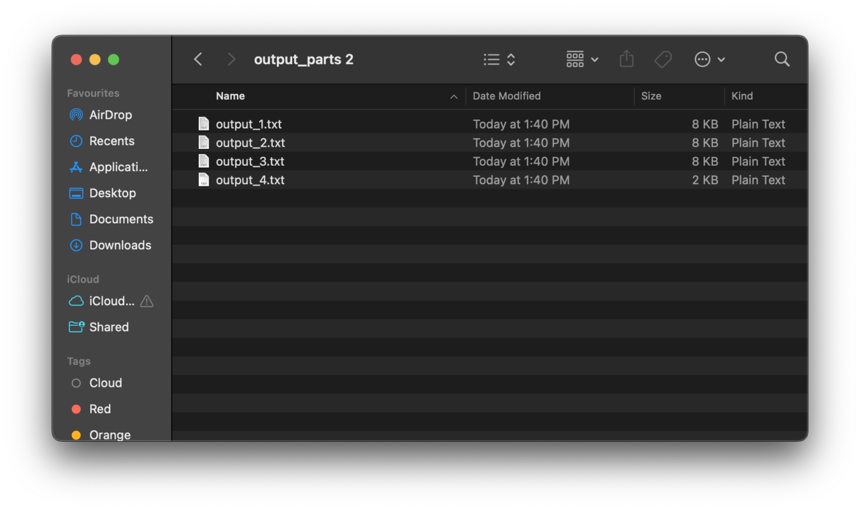The height and width of the screenshot is (510, 860).
Task: Click the Shared sidebar location
Action: [109, 327]
